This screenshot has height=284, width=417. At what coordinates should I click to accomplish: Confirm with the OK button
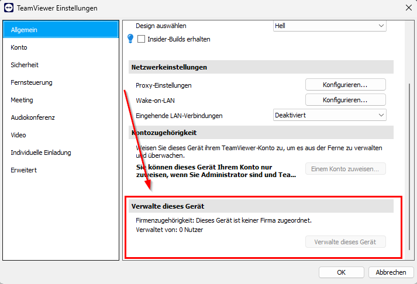click(341, 272)
